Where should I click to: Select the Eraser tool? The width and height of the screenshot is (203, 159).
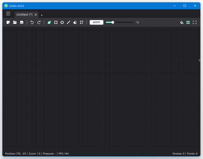75,22
